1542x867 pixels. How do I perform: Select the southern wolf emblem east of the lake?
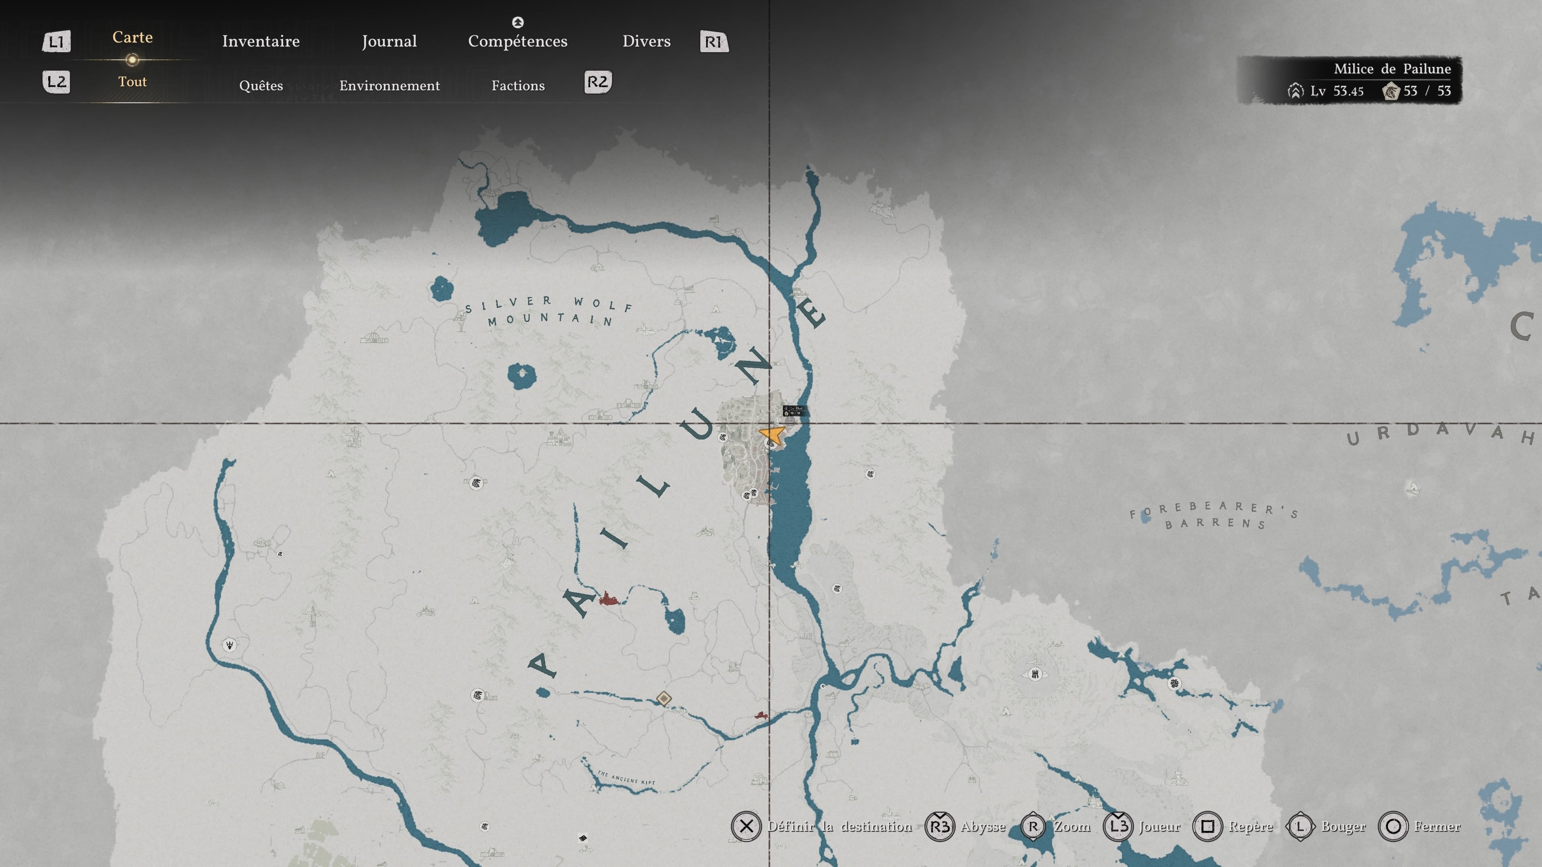[837, 589]
